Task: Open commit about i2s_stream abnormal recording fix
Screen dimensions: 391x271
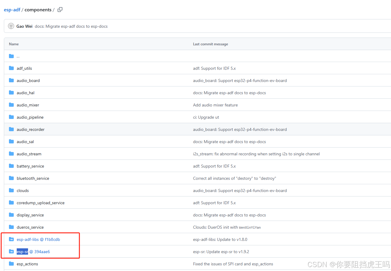Action: pyautogui.click(x=256, y=154)
